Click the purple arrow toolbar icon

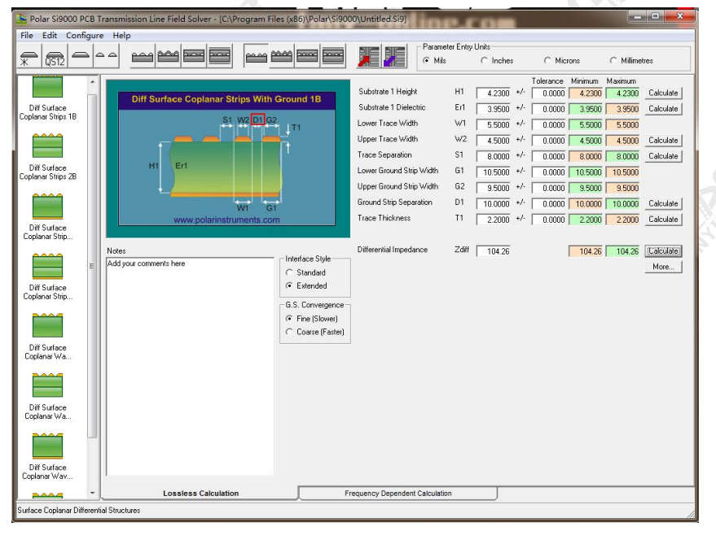coord(394,57)
